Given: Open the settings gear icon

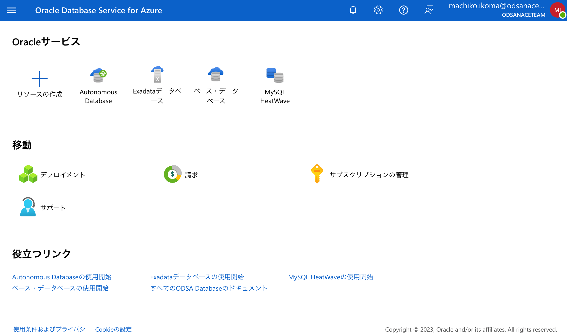Looking at the screenshot, I should (x=378, y=10).
